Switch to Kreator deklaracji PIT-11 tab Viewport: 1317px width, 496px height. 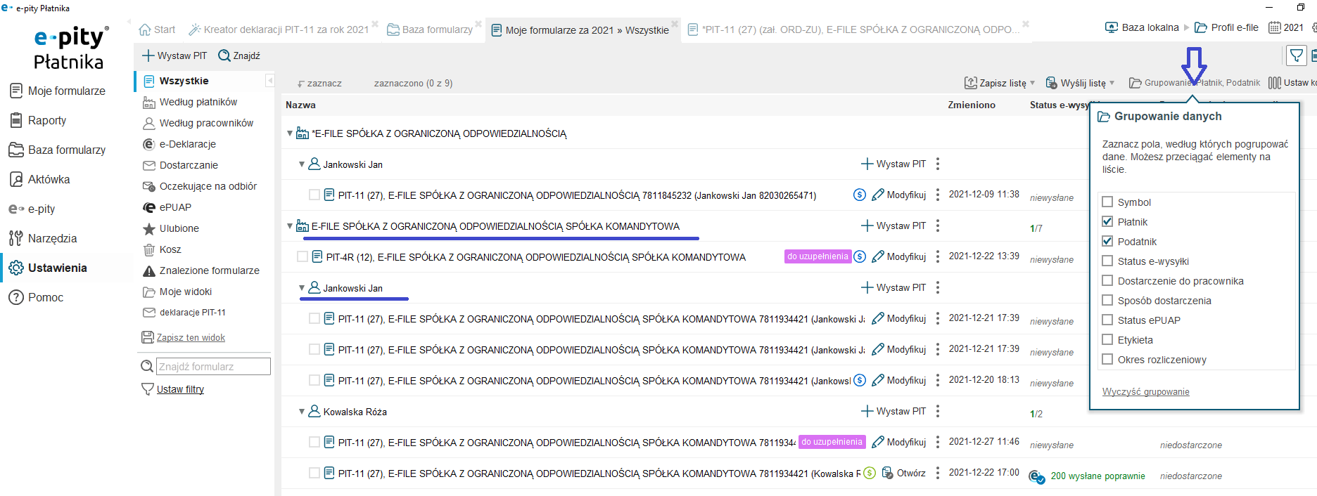point(279,30)
